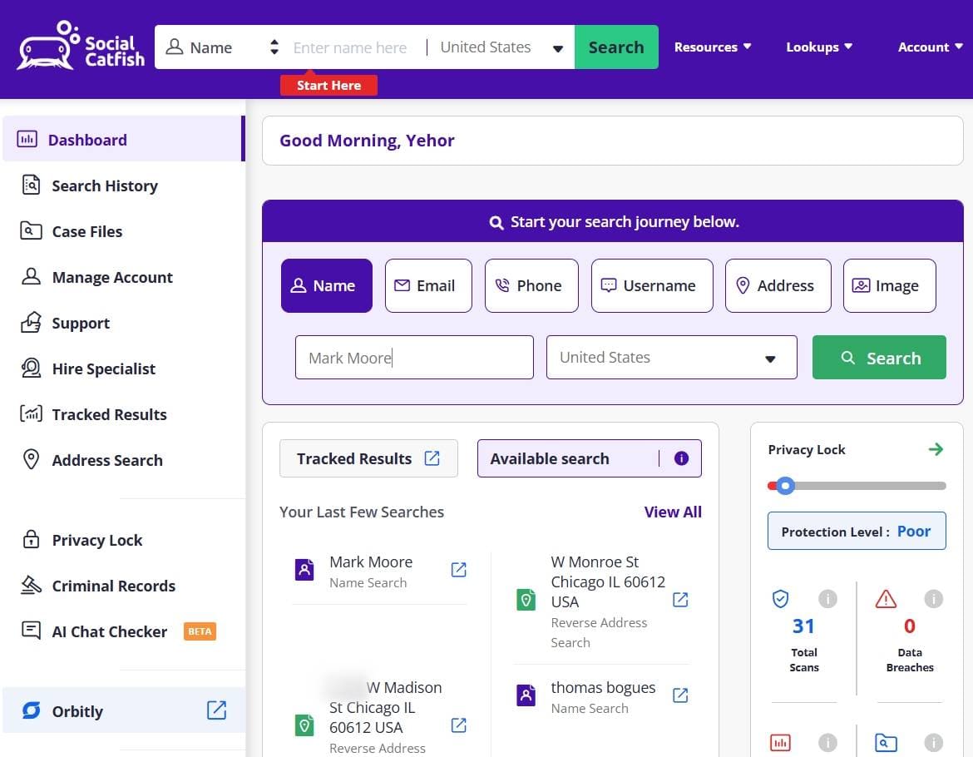Switch to the Address search tab

[x=778, y=285]
